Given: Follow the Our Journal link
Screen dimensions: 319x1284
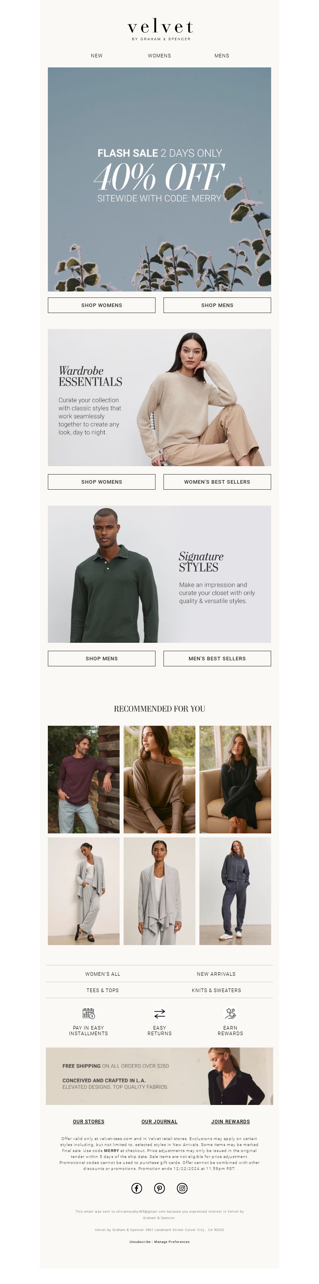Looking at the screenshot, I should [159, 1121].
